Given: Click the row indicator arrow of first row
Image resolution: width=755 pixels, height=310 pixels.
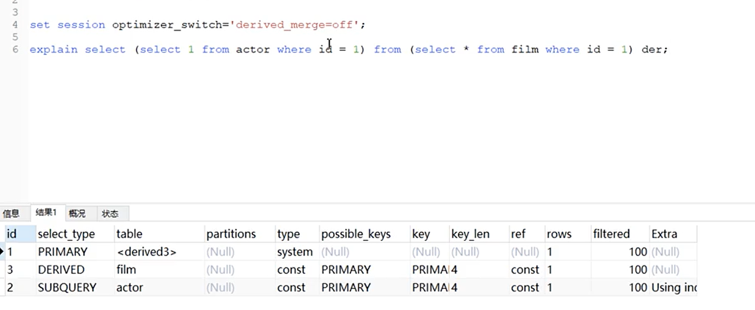Looking at the screenshot, I should [2, 252].
